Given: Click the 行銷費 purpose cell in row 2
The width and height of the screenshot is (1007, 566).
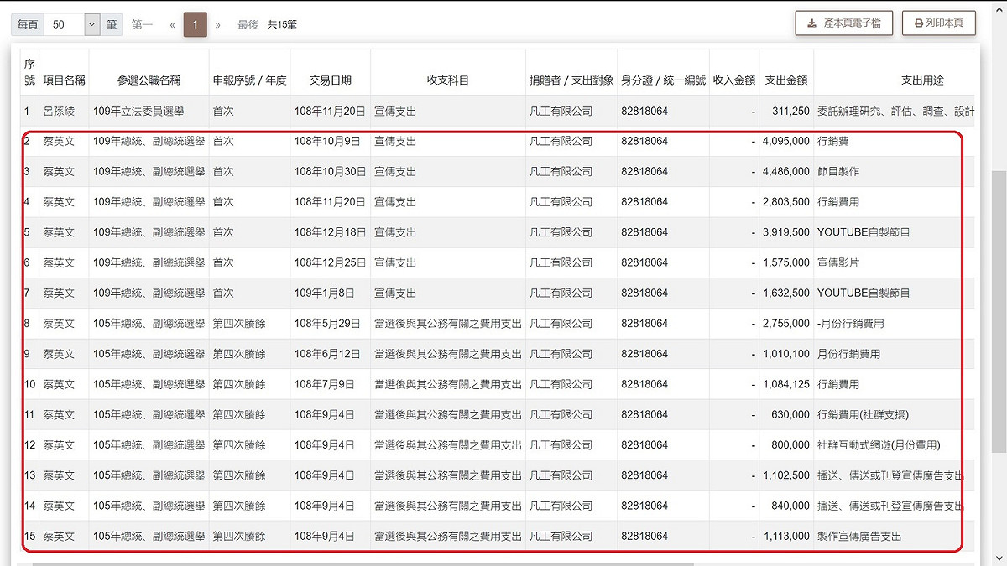Looking at the screenshot, I should (x=832, y=141).
